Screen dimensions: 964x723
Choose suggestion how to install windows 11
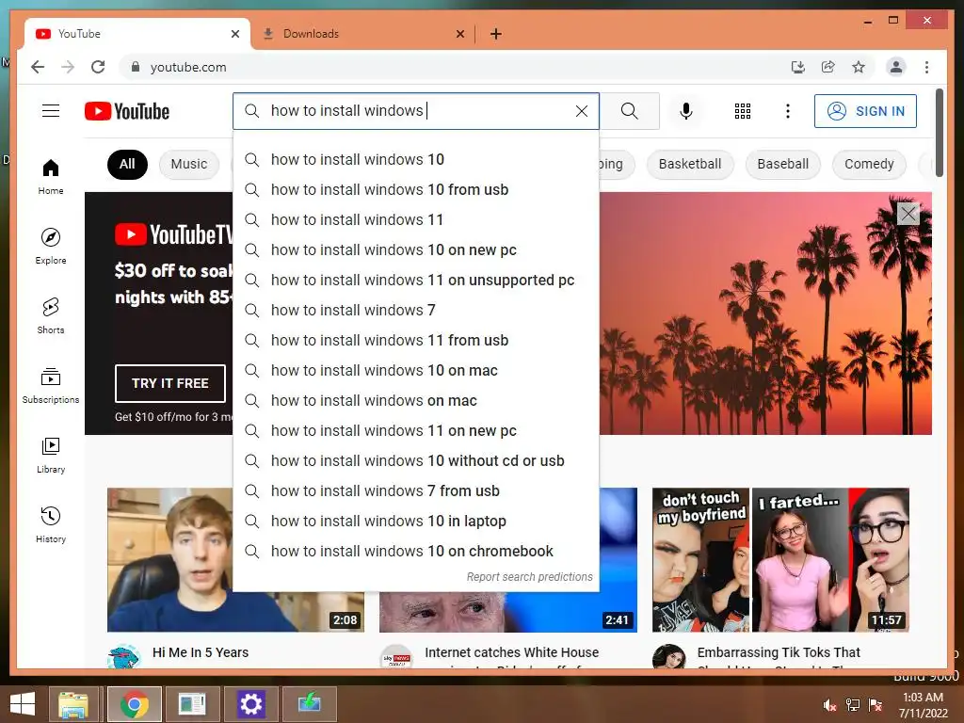416,220
